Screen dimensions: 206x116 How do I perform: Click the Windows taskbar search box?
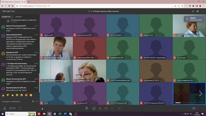(x=21, y=114)
